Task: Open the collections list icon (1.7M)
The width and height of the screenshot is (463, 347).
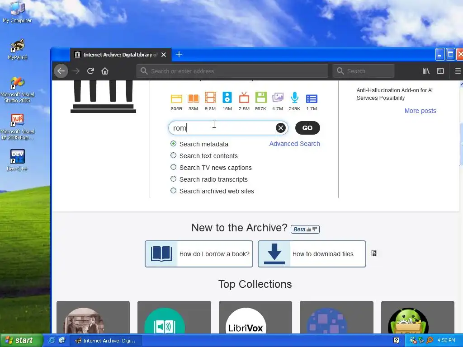Action: pos(312,98)
